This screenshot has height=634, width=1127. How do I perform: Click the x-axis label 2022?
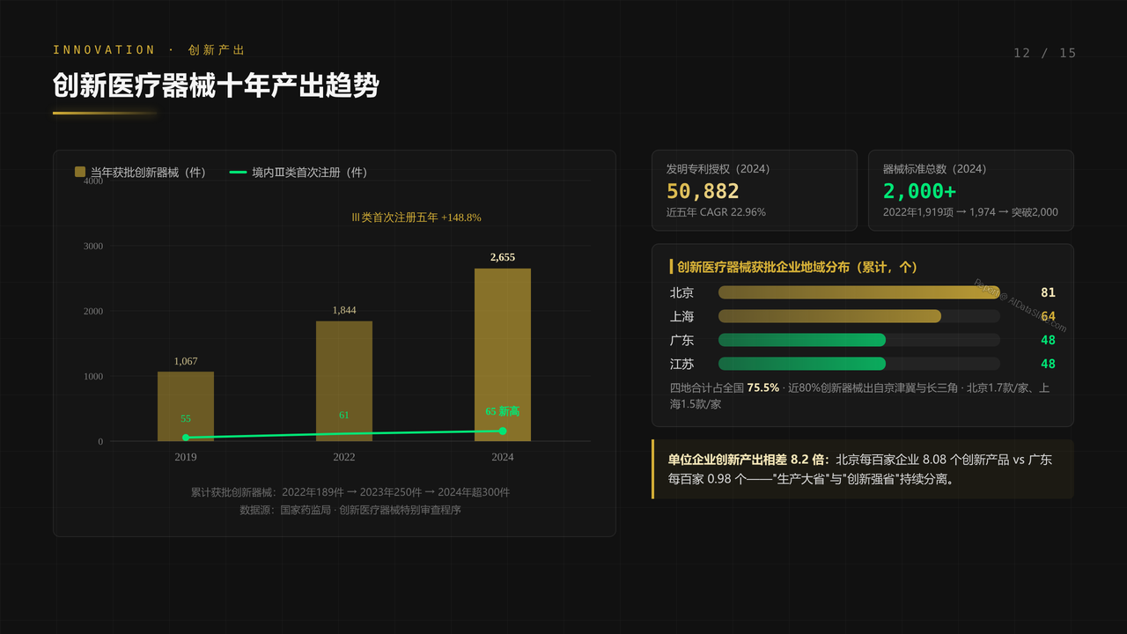(x=344, y=457)
